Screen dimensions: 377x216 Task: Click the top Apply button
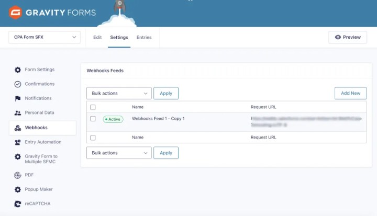(x=166, y=93)
